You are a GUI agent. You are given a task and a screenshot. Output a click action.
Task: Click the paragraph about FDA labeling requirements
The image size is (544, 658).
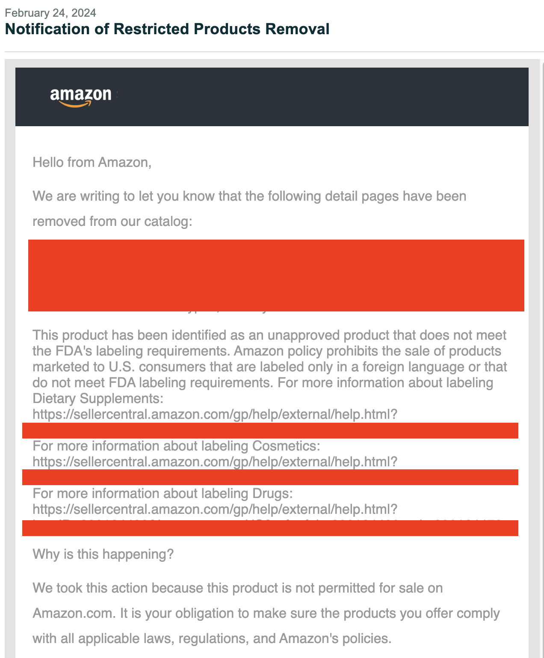click(x=269, y=367)
